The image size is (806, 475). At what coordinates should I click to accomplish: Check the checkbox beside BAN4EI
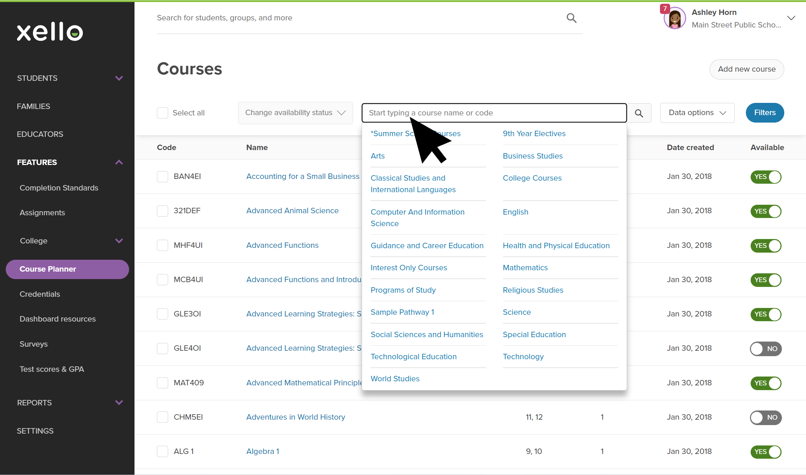[163, 177]
